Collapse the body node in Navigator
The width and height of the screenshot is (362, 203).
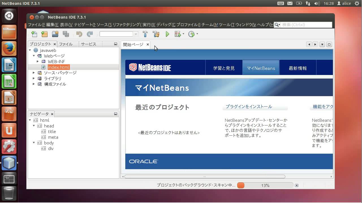(34, 143)
